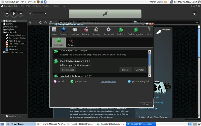
Task: Open the Advanced preferences pane
Action: 109,31
